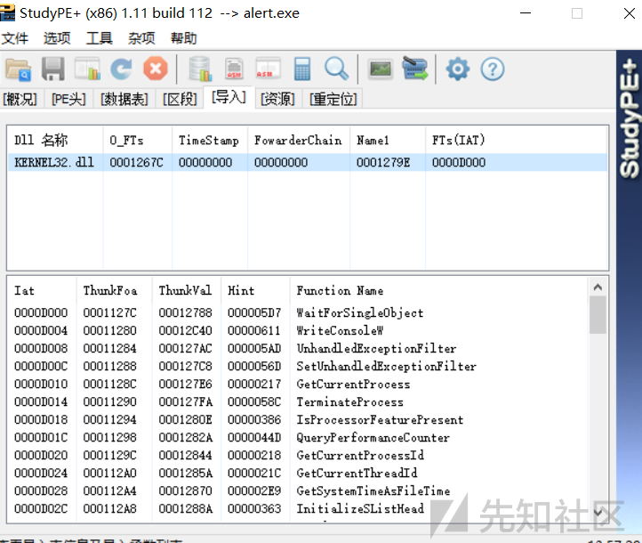Screen dimensions: 642x543
Task: Switch to the [概况] tab
Action: tap(20, 99)
